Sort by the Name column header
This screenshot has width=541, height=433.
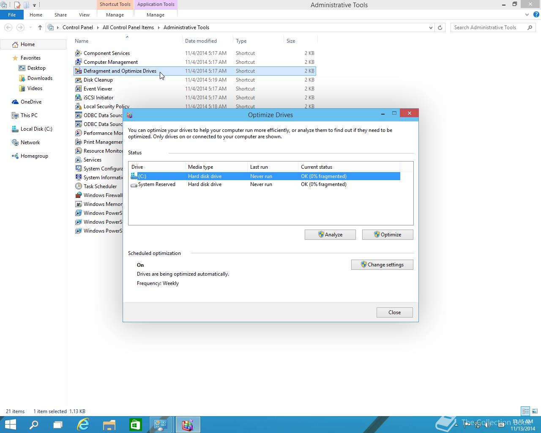pyautogui.click(x=128, y=41)
